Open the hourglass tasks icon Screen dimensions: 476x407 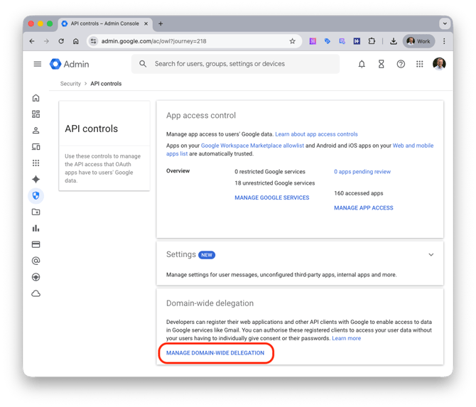coord(381,64)
